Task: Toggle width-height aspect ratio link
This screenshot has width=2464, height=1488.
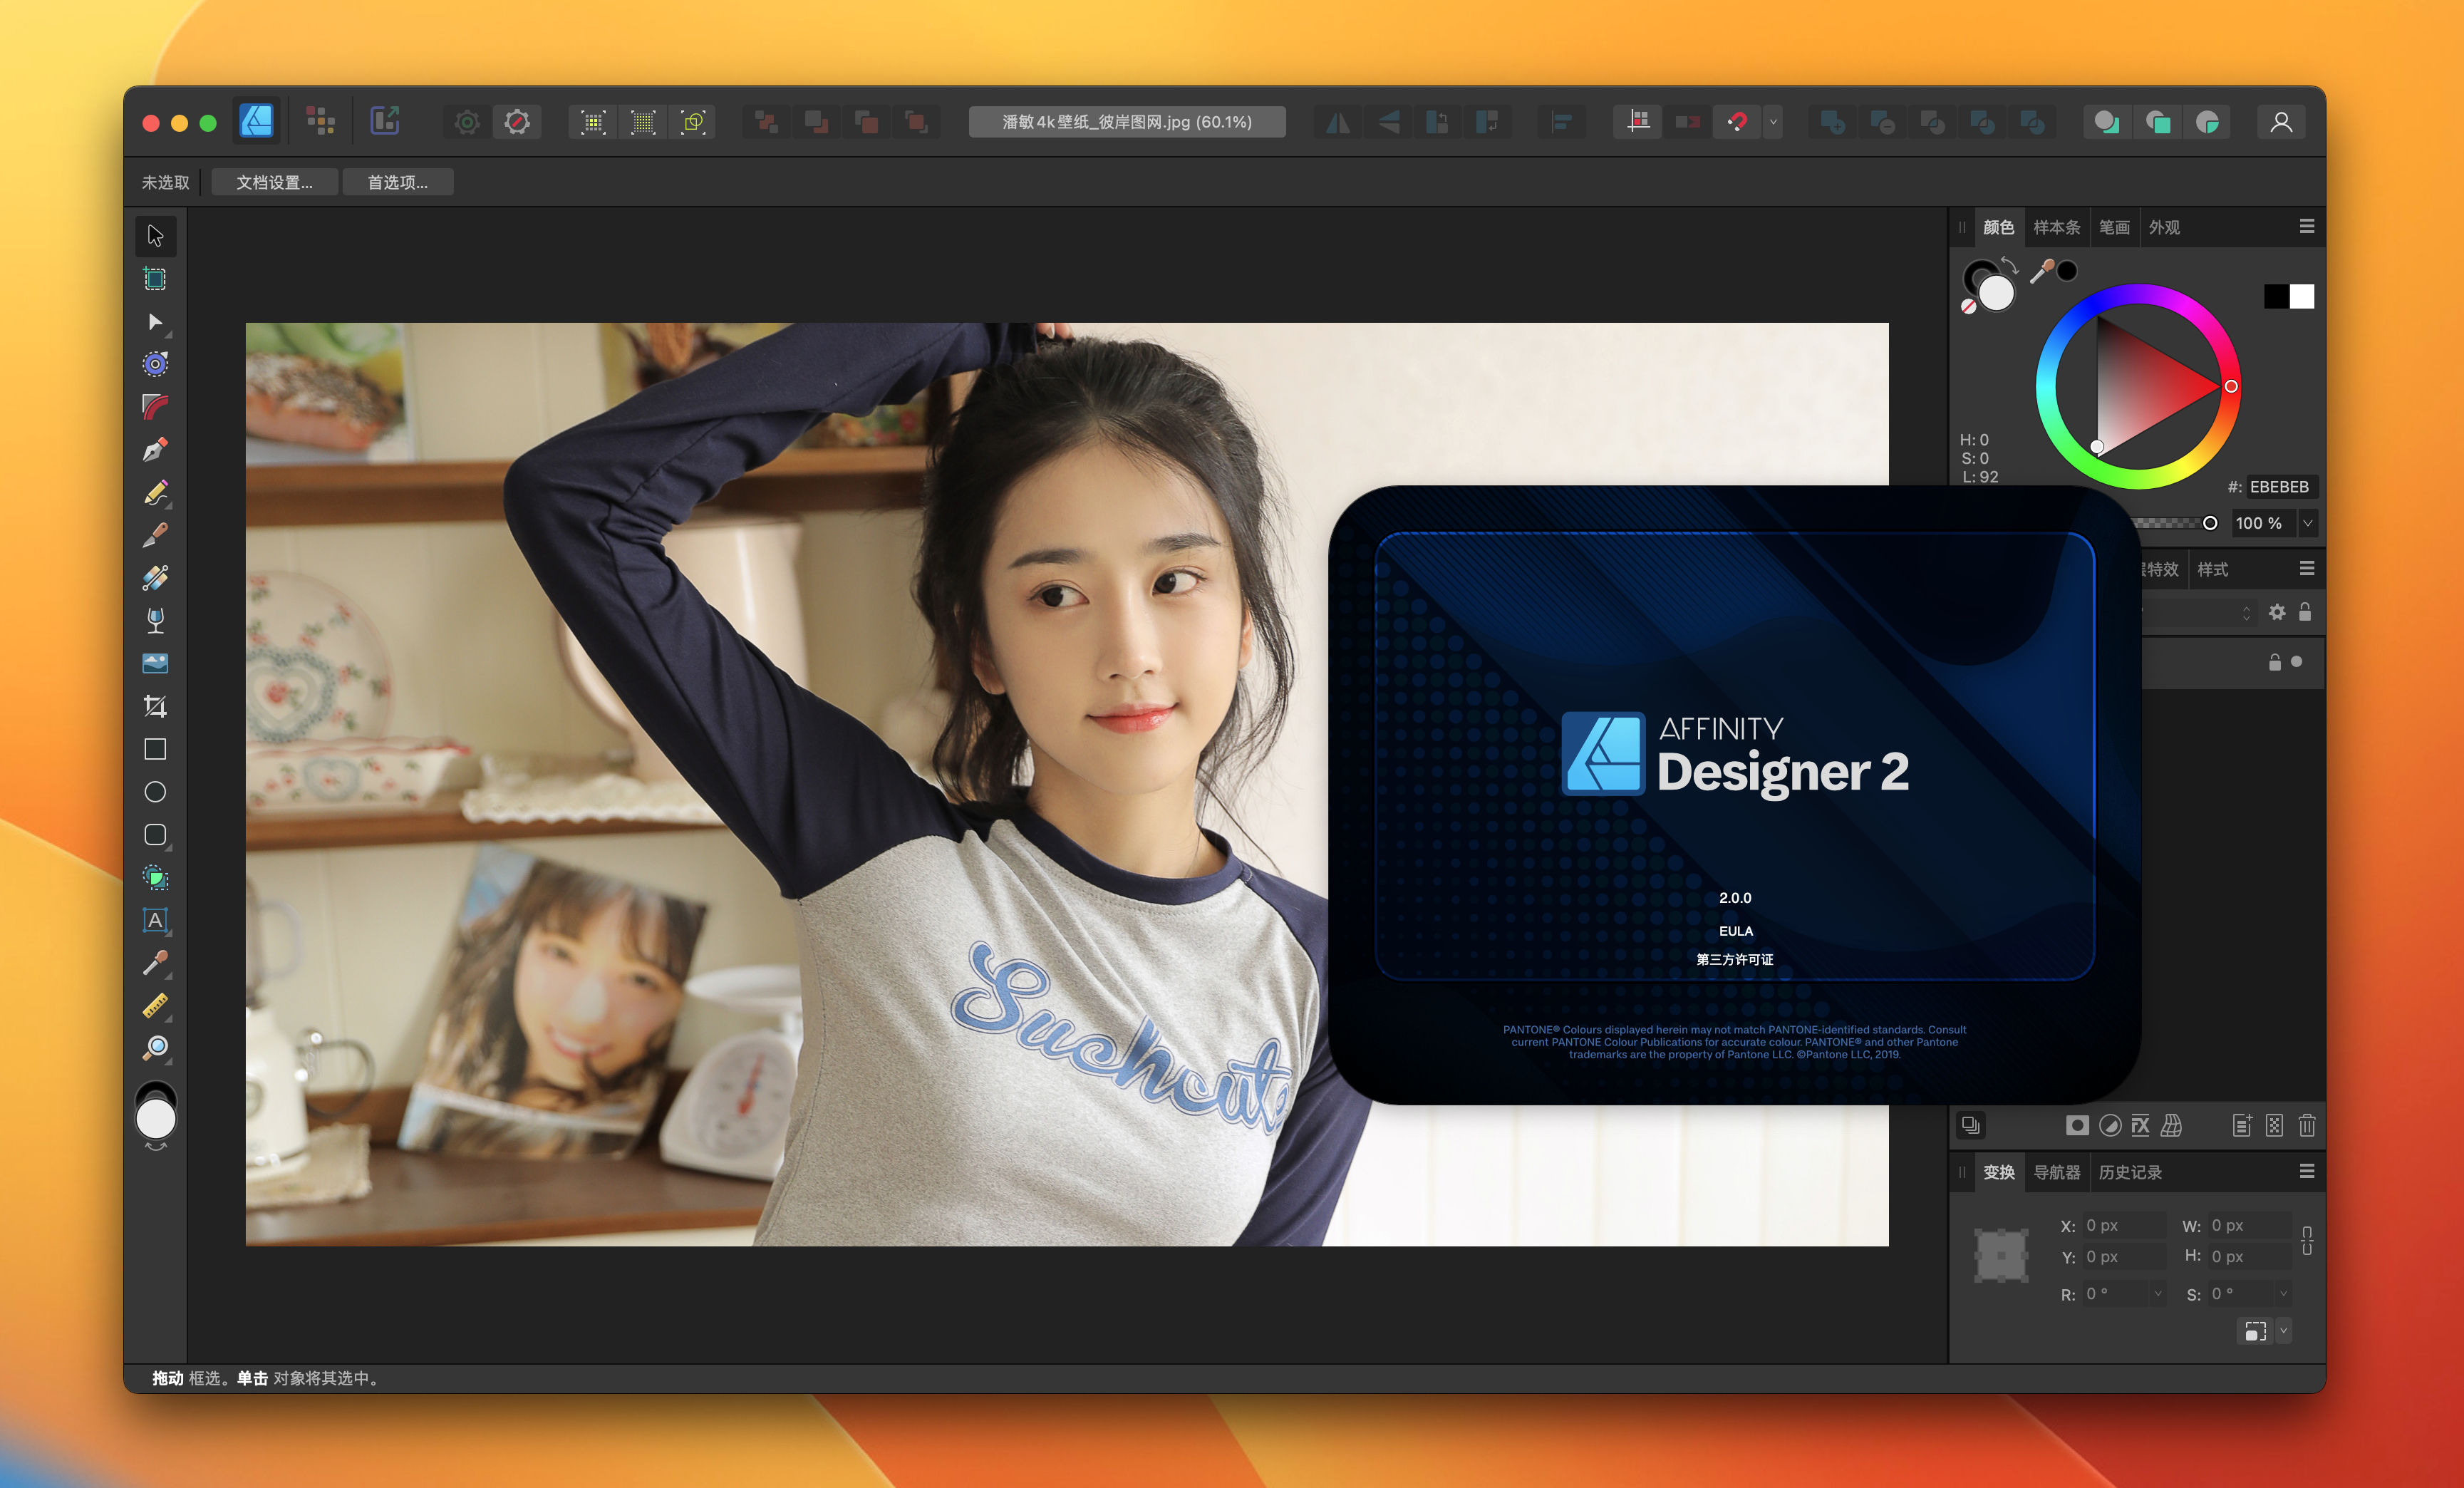Action: click(x=2307, y=1241)
